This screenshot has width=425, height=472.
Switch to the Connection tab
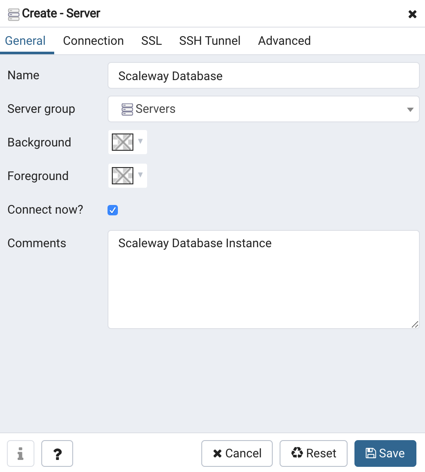point(93,41)
